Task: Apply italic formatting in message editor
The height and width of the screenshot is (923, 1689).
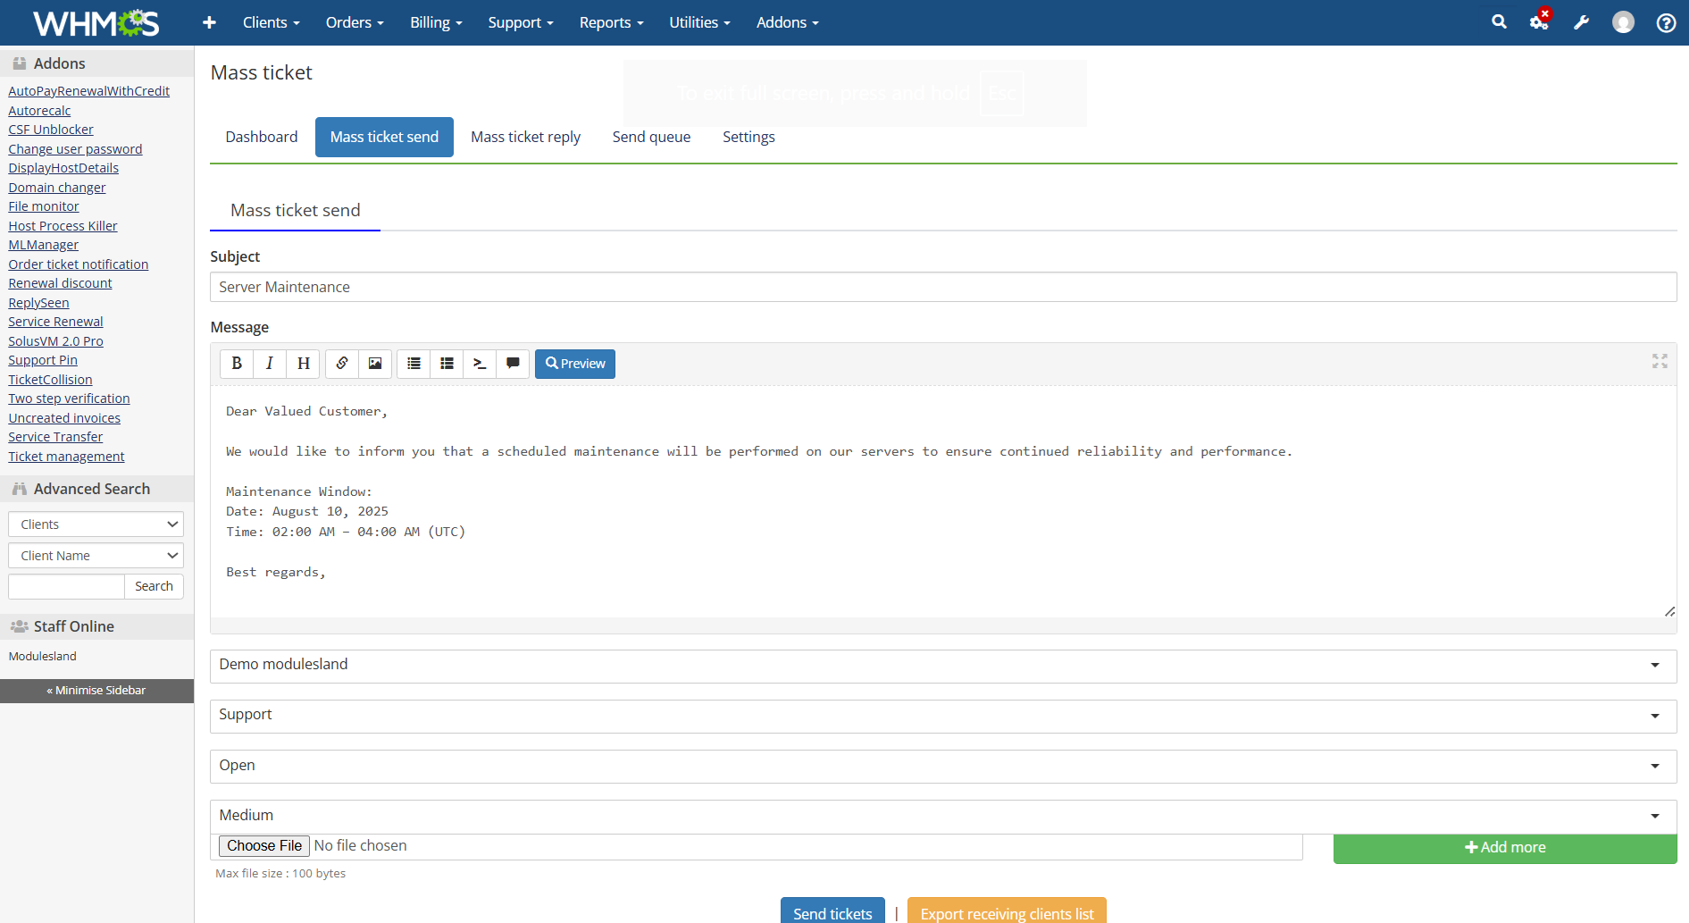Action: [270, 364]
